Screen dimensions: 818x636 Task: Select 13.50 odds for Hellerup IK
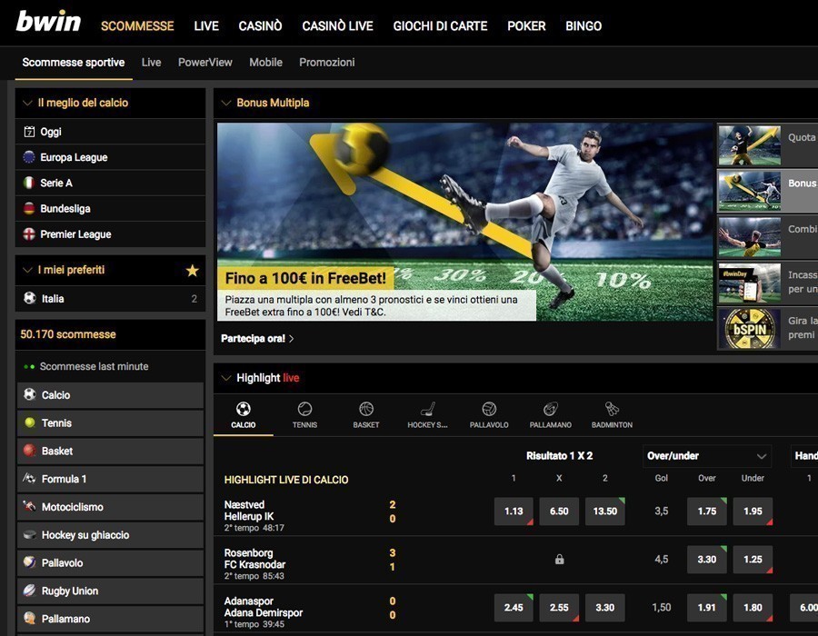click(x=605, y=511)
